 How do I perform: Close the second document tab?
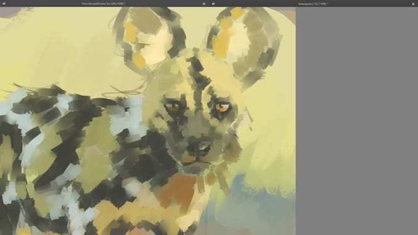pyautogui.click(x=414, y=4)
